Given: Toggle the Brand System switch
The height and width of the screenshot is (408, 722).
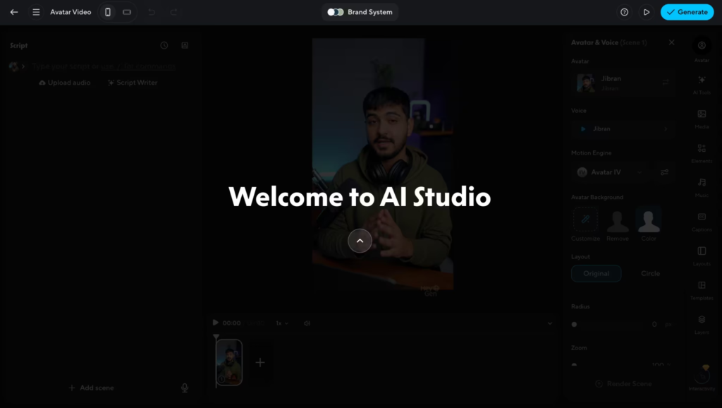Looking at the screenshot, I should pyautogui.click(x=336, y=12).
